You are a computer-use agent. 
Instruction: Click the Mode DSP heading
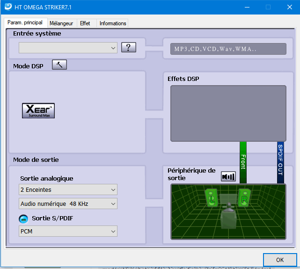(x=28, y=66)
